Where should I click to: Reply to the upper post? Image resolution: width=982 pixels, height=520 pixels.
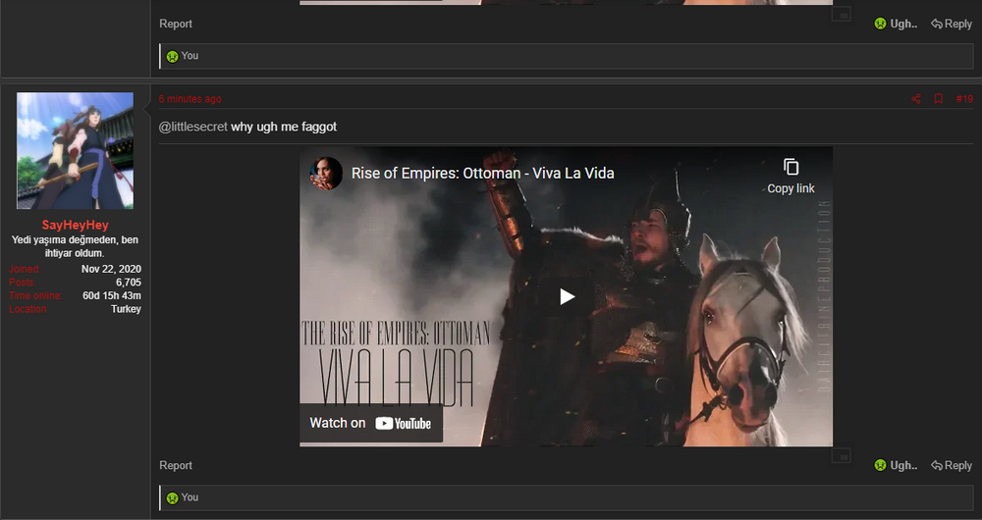tap(952, 24)
